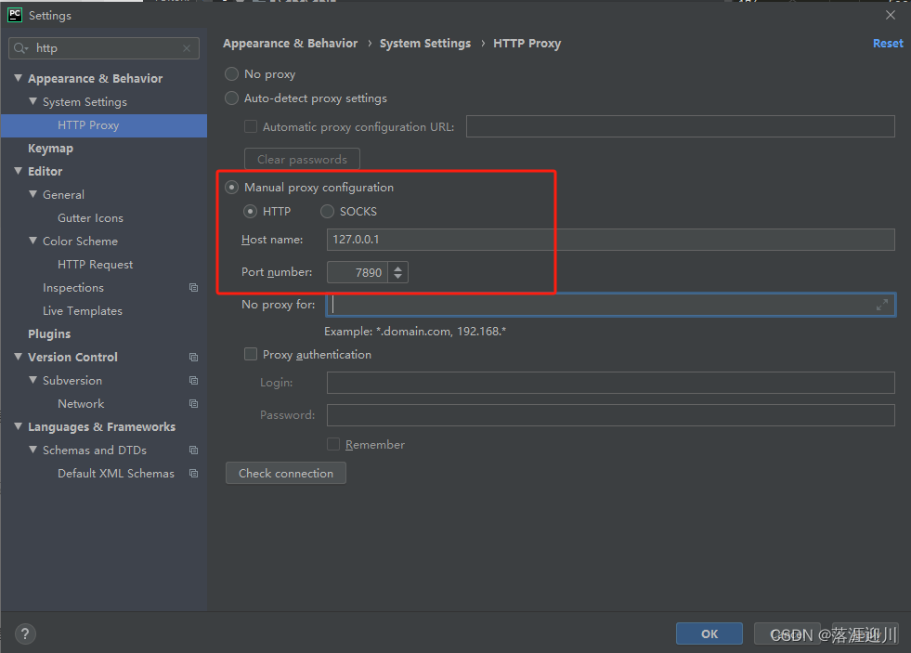Viewport: 911px width, 653px height.
Task: Click the icon next to Subversion
Action: (x=193, y=380)
